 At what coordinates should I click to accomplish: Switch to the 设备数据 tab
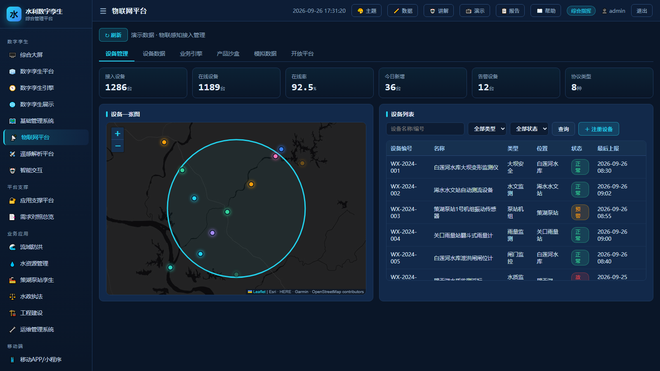154,54
